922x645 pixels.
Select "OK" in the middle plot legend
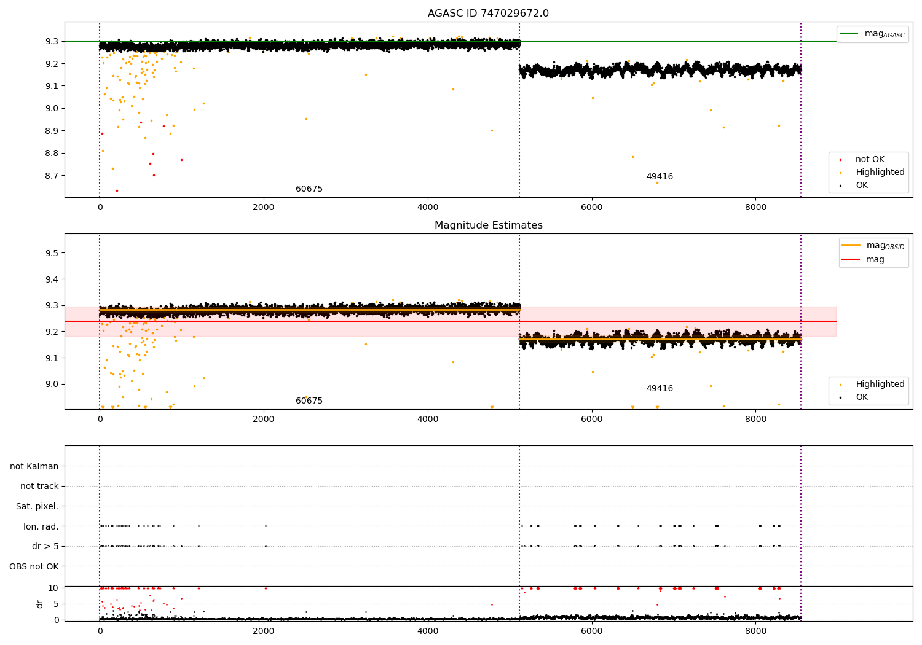(x=862, y=397)
